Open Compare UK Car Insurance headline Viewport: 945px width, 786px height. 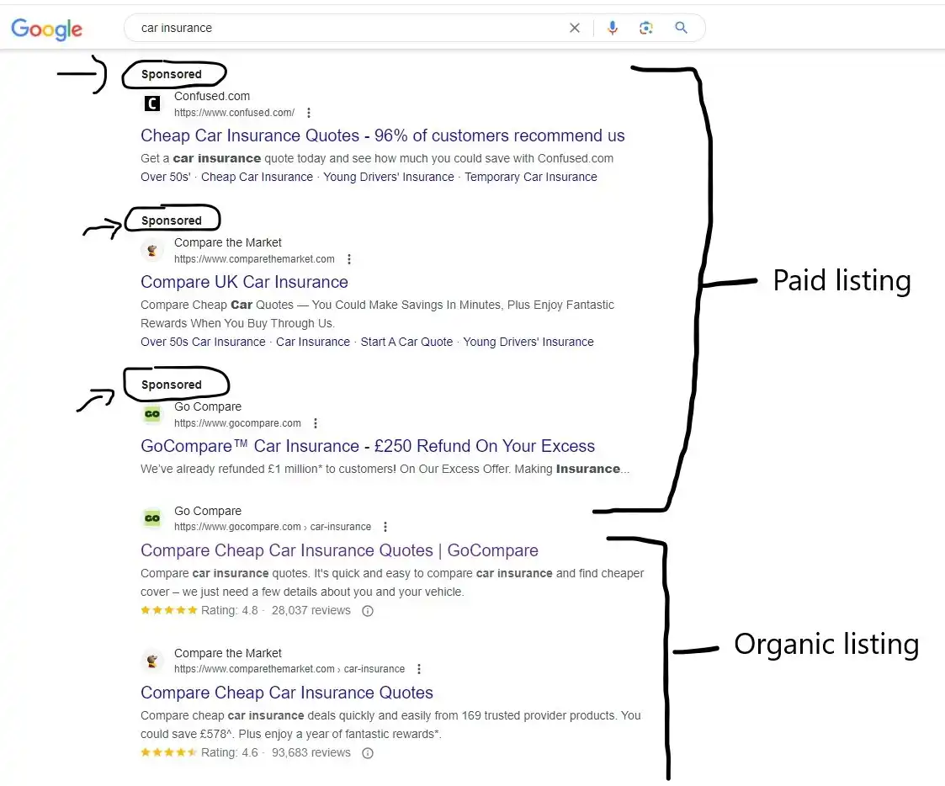(x=244, y=282)
